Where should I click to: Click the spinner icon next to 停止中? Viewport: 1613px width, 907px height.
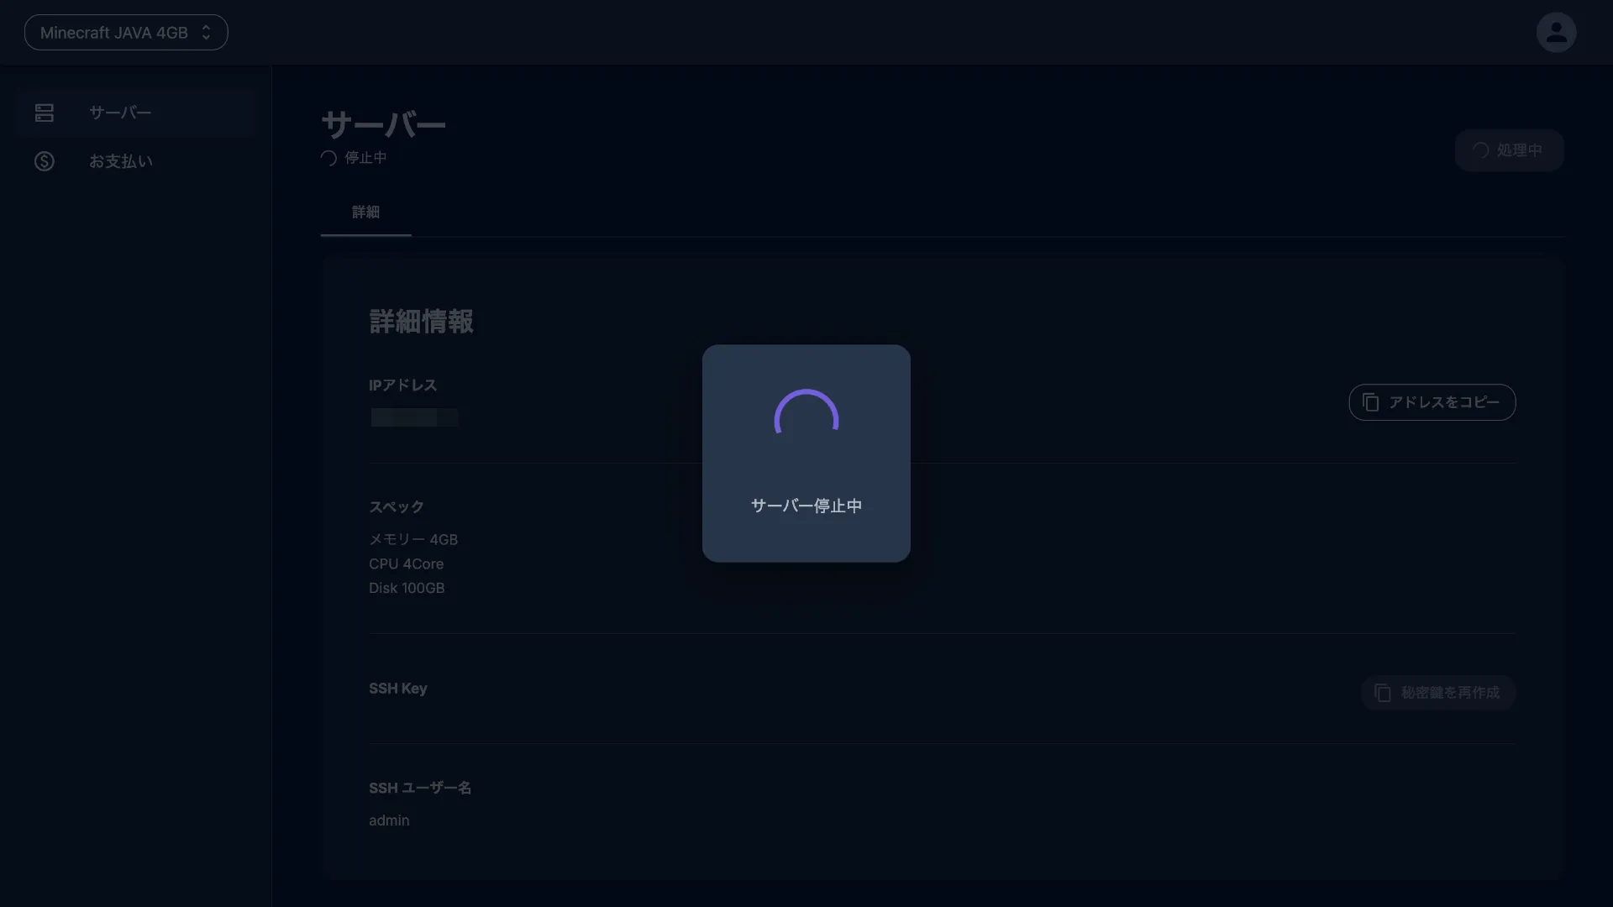(x=328, y=158)
